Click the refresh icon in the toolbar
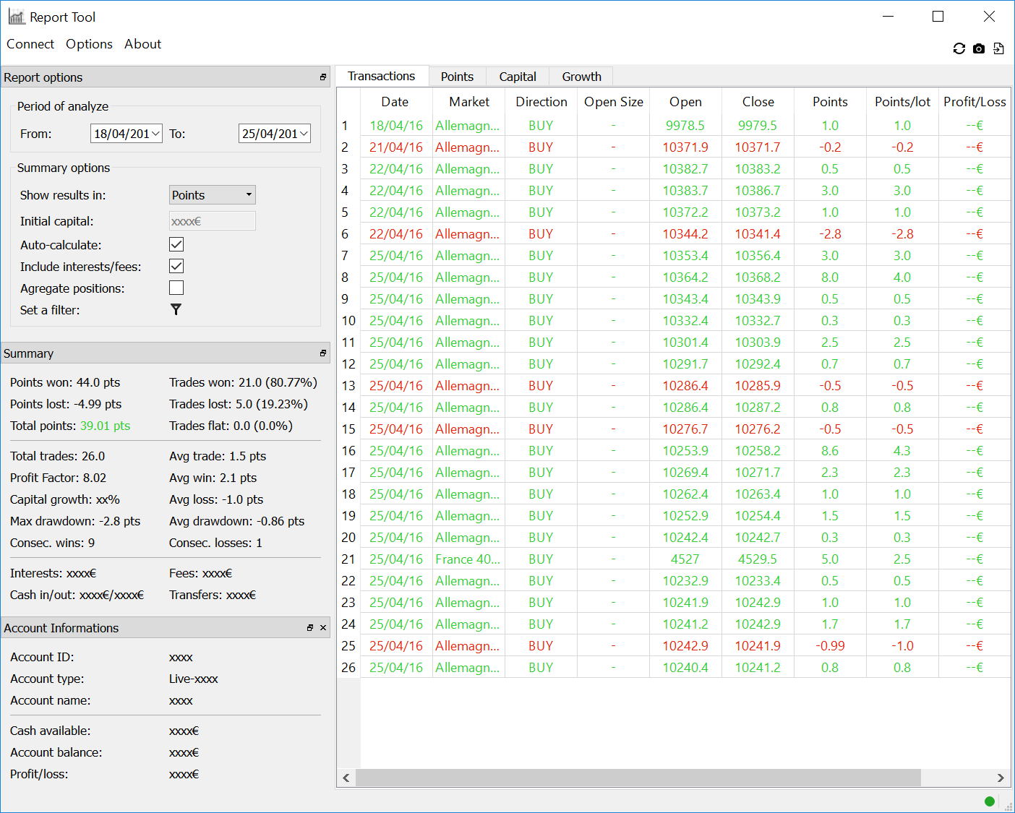This screenshot has width=1015, height=813. point(959,48)
